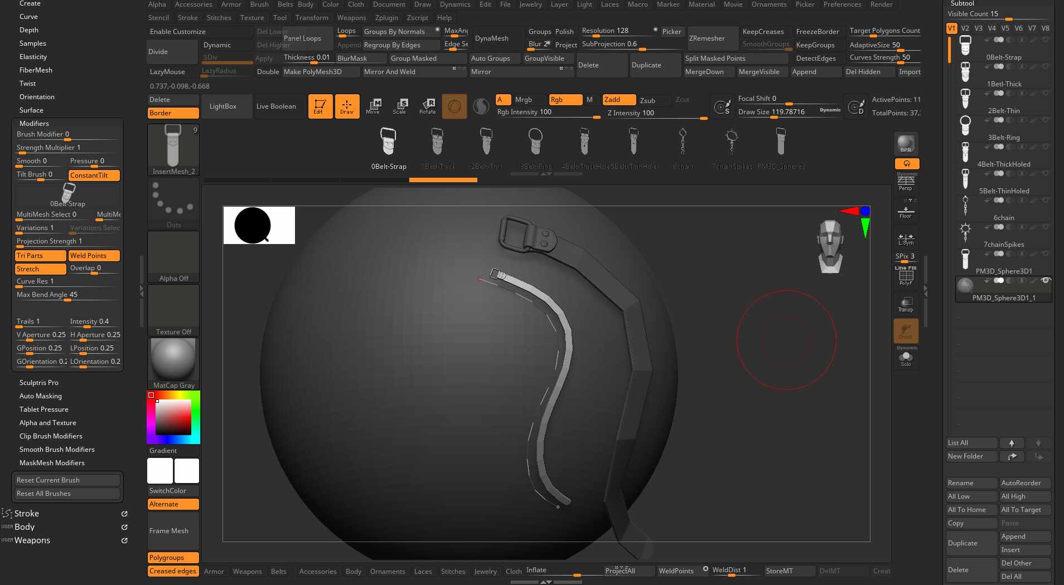This screenshot has height=585, width=1064.
Task: Open the Transform menu
Action: pyautogui.click(x=312, y=18)
